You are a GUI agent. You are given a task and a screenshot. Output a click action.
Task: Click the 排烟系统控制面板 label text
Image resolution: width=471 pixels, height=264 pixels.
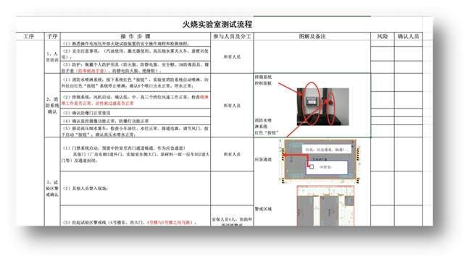tap(263, 80)
